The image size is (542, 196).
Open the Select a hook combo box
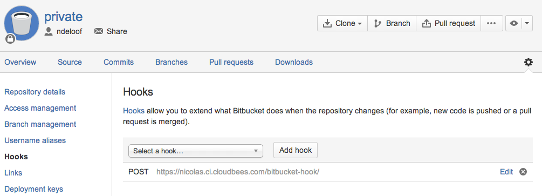196,151
